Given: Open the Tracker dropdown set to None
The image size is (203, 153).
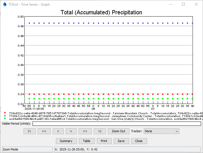Looking at the screenshot, I should click(x=161, y=131).
